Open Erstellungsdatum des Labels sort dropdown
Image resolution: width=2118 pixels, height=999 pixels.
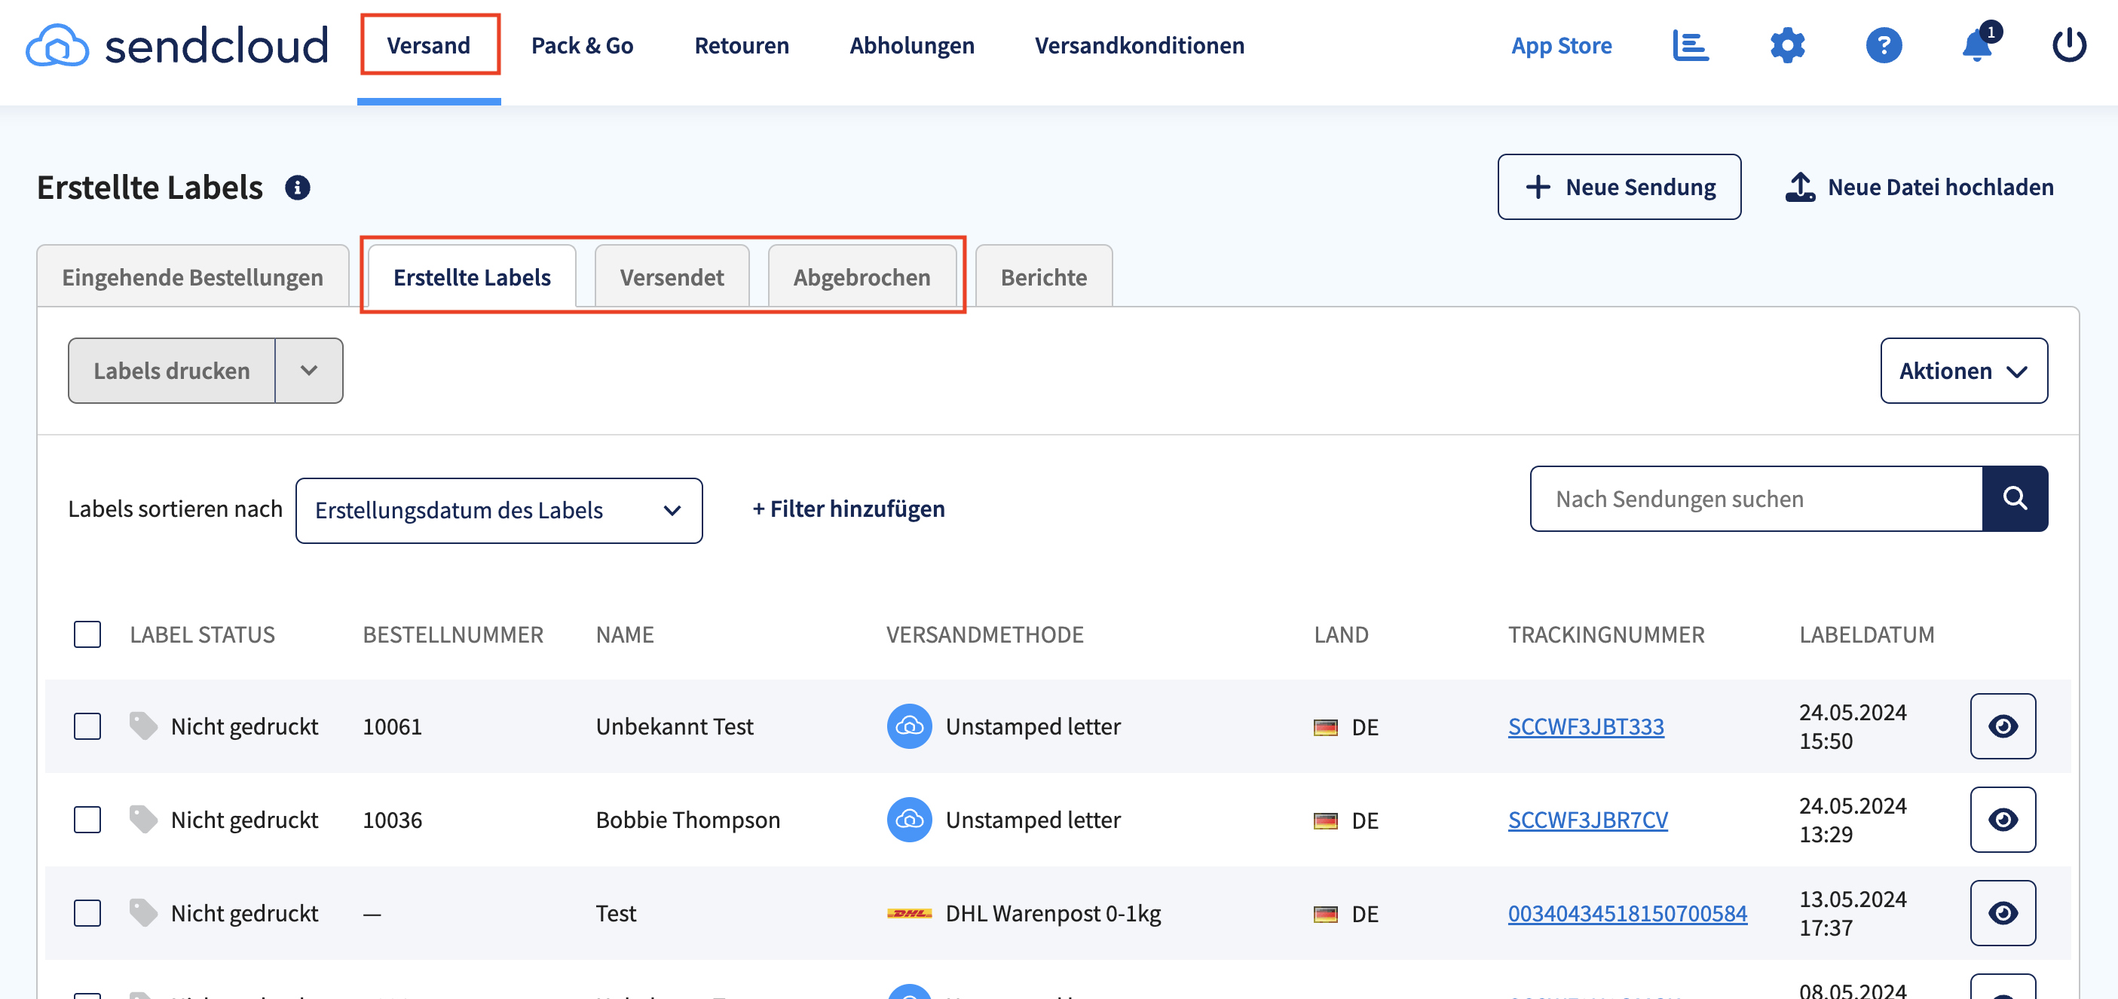point(498,510)
